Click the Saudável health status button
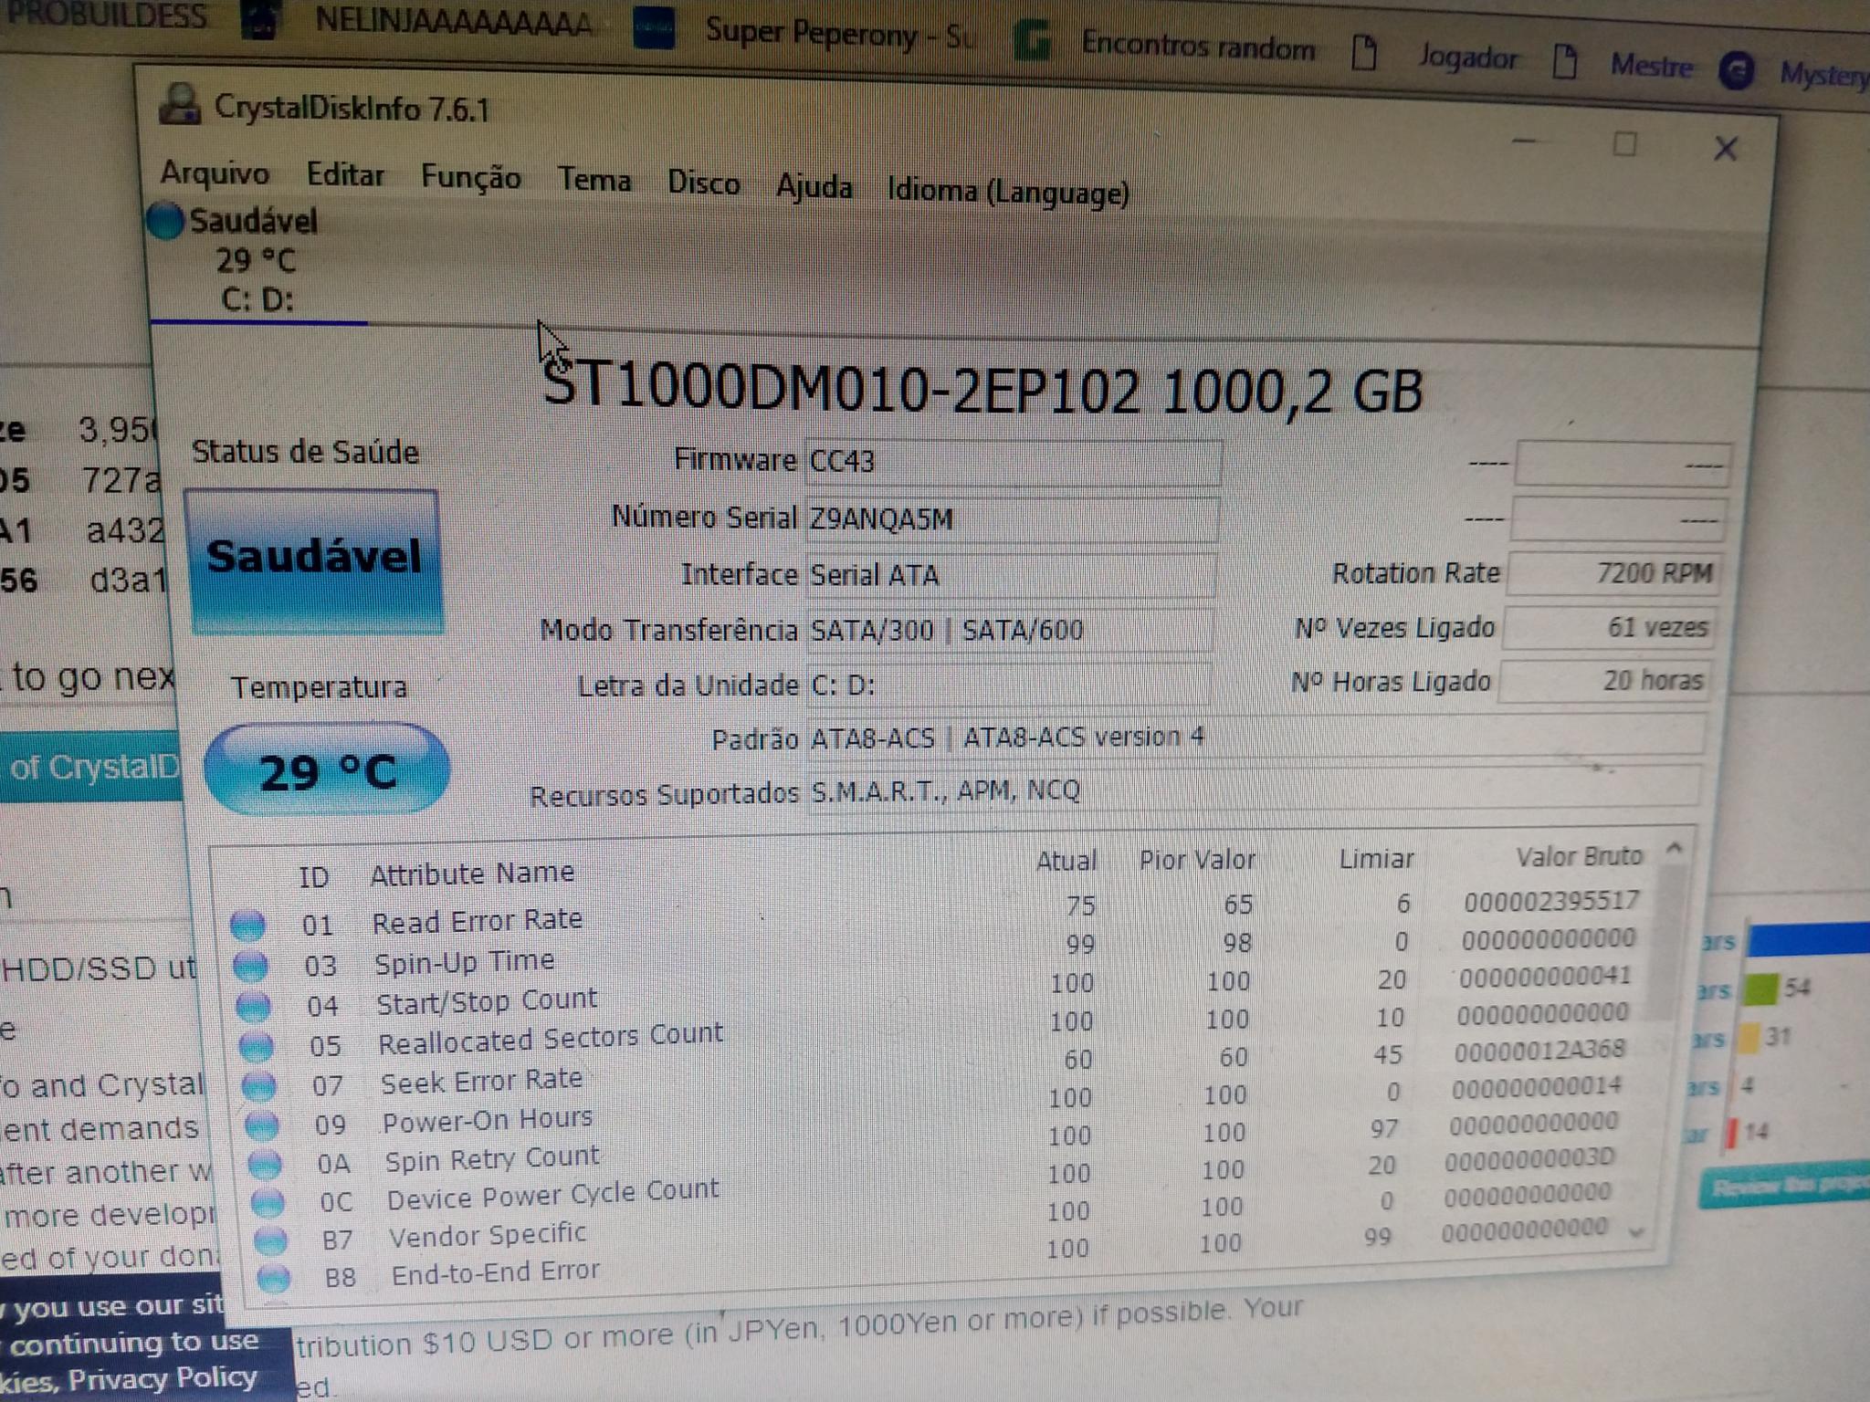Viewport: 1870px width, 1402px height. [314, 560]
